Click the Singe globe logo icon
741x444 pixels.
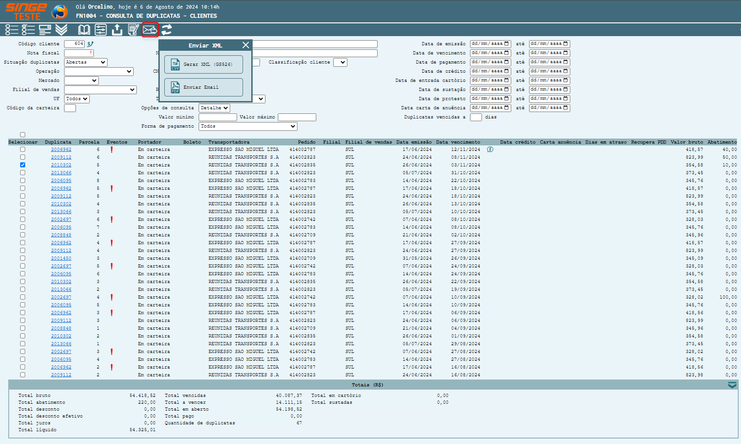coord(59,11)
